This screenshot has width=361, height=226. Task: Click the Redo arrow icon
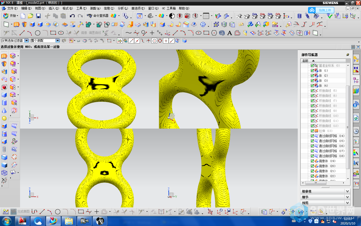coord(80,16)
